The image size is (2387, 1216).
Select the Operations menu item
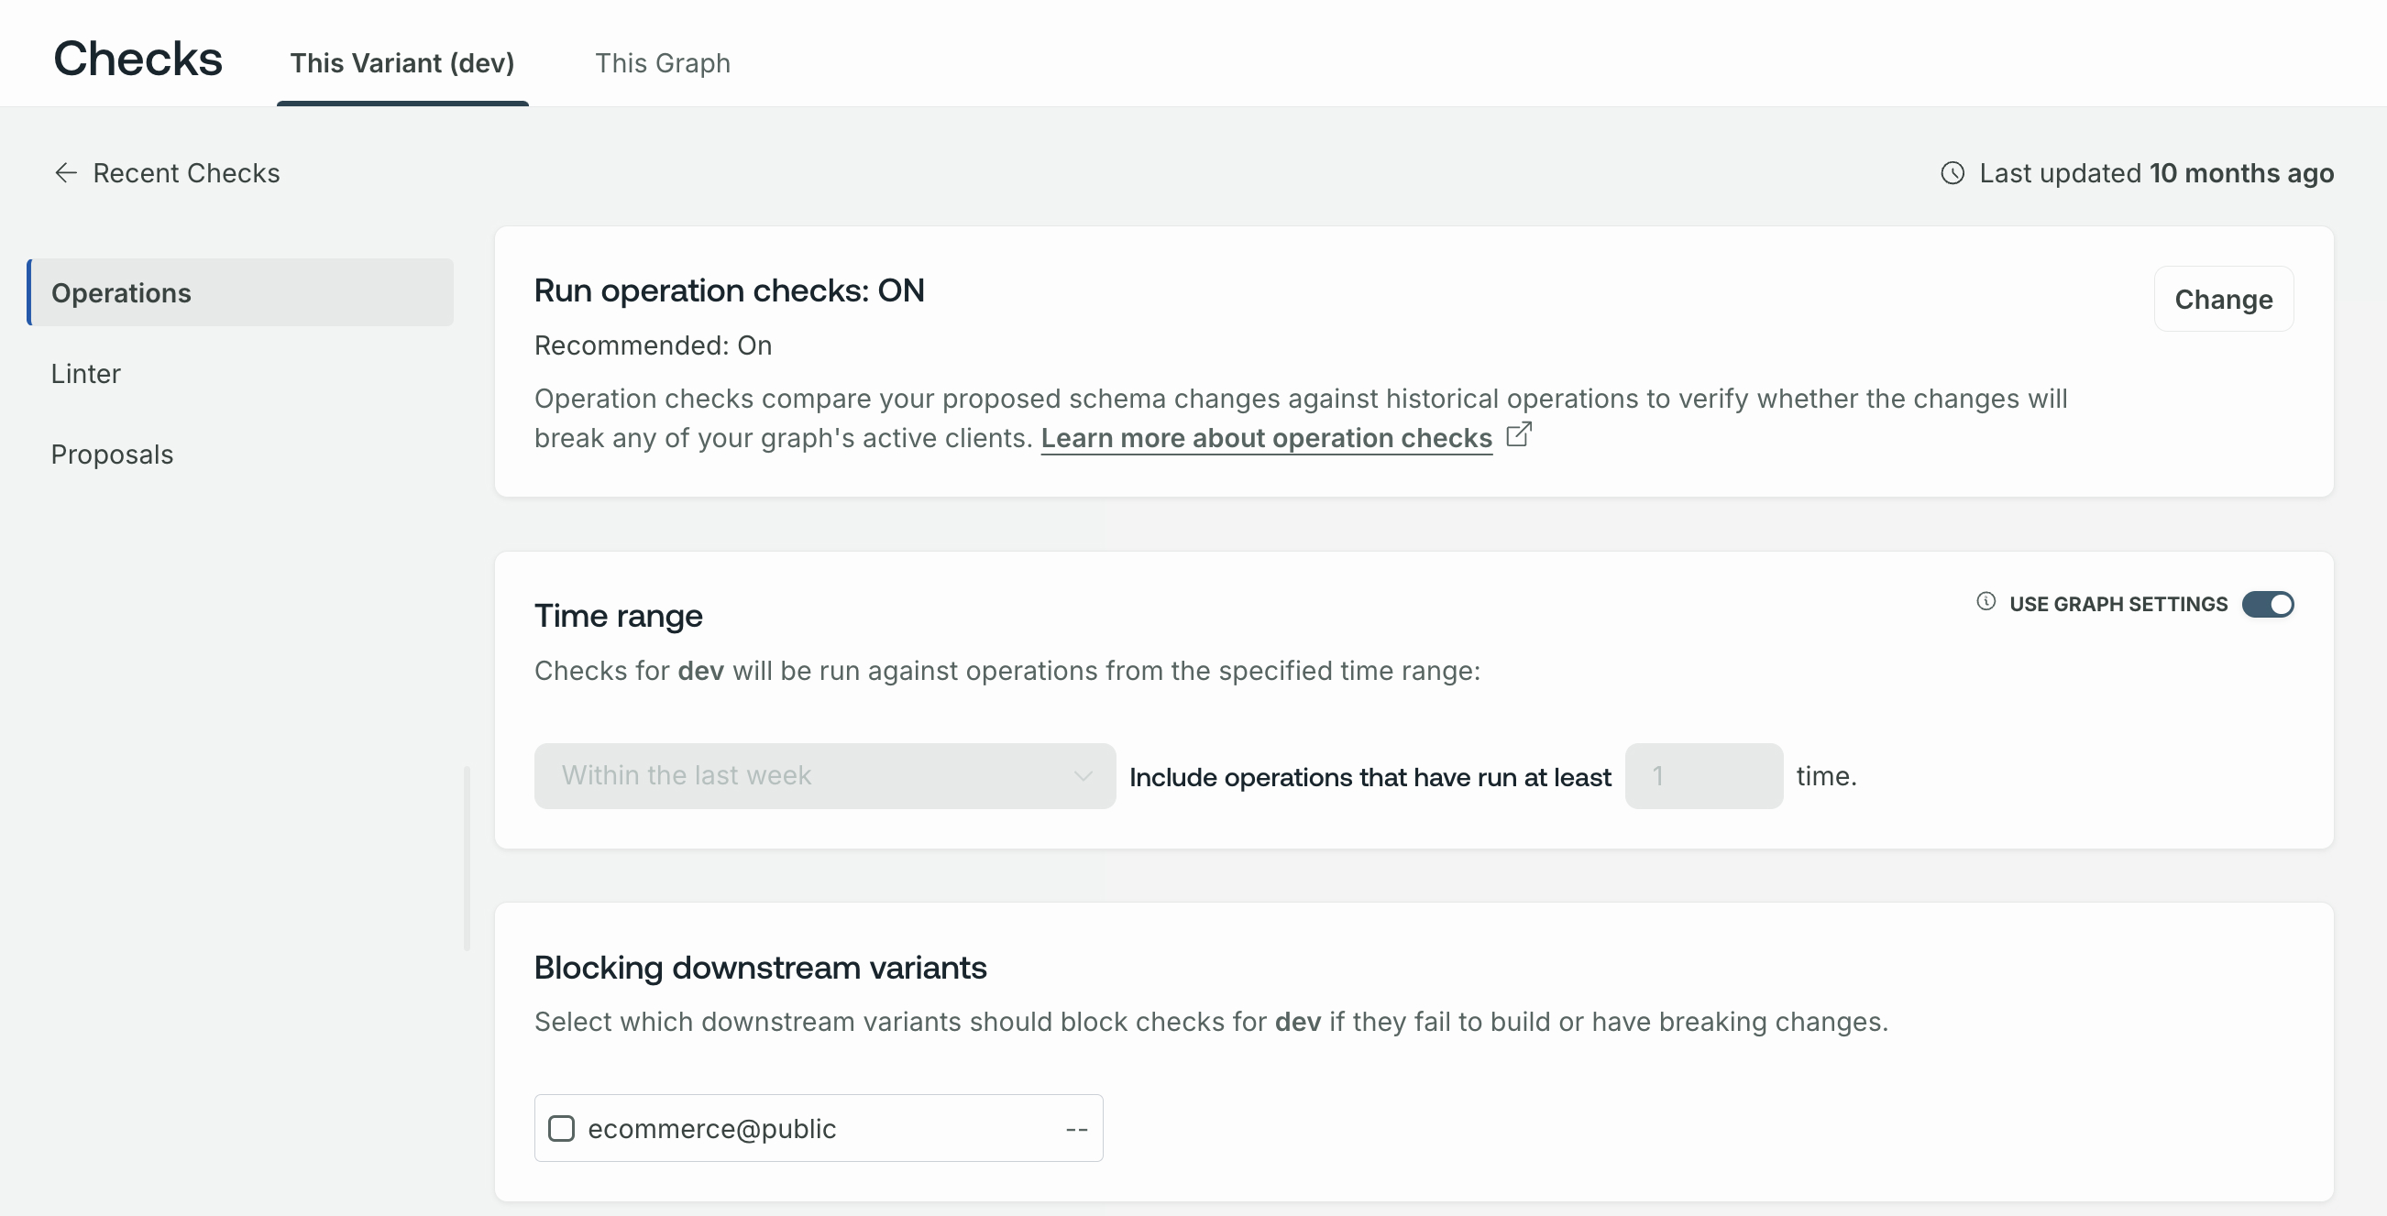[240, 291]
